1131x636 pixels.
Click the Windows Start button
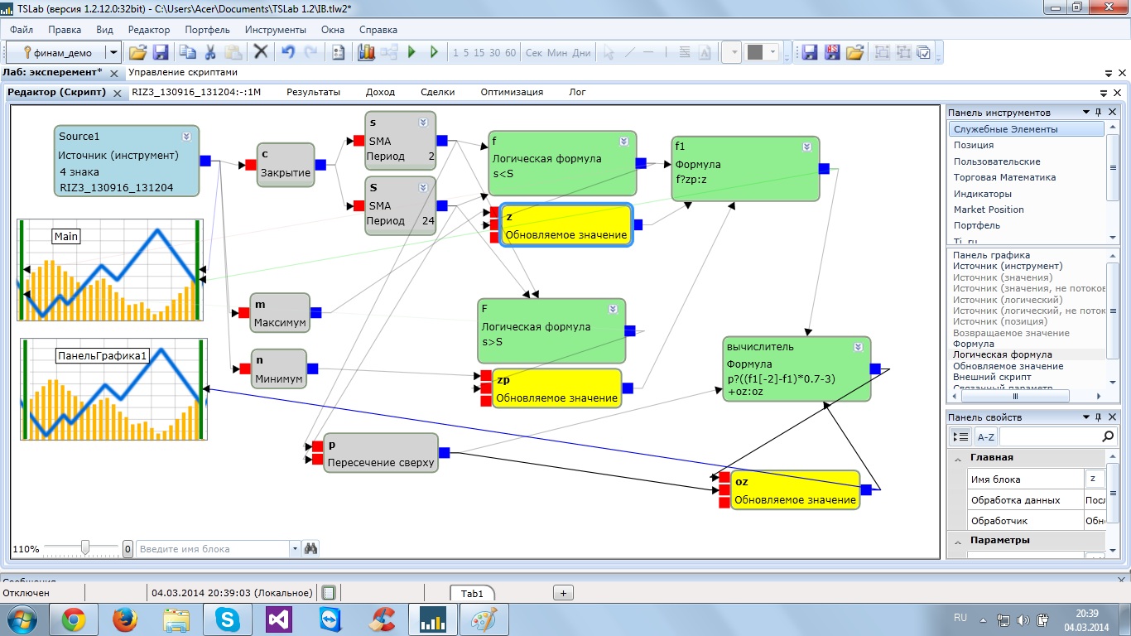(22, 619)
